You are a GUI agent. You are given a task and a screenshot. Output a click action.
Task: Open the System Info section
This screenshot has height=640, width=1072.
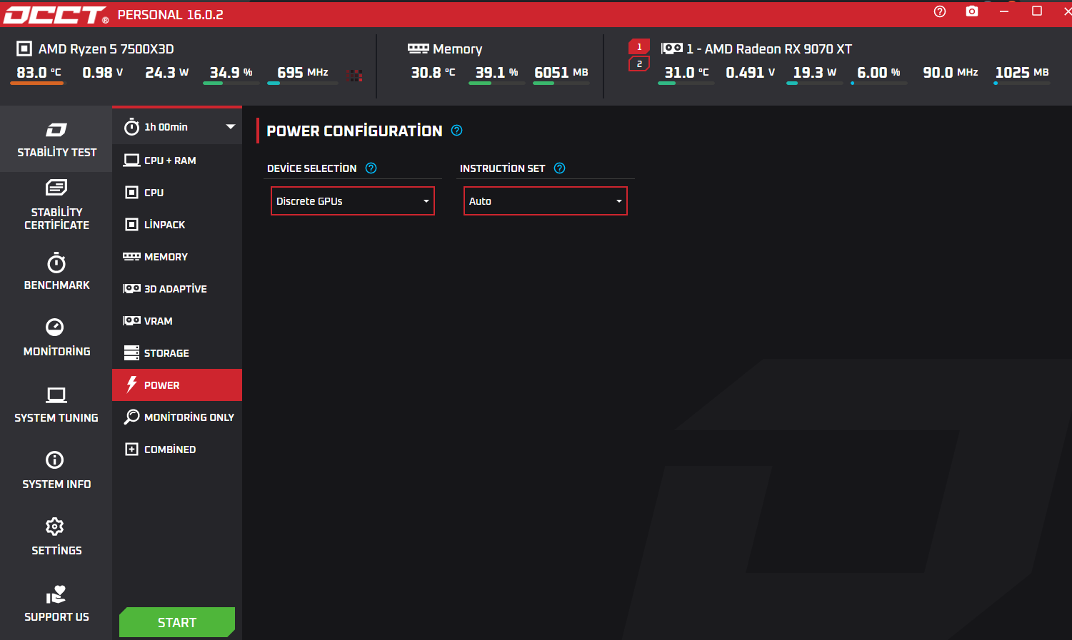click(56, 471)
